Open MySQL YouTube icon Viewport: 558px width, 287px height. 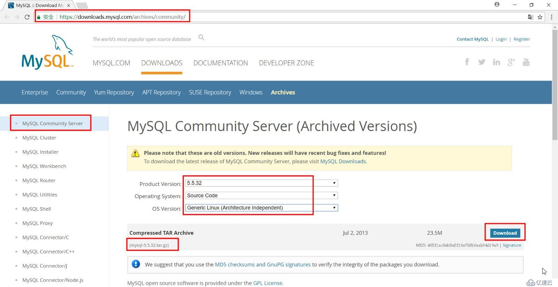[x=526, y=62]
